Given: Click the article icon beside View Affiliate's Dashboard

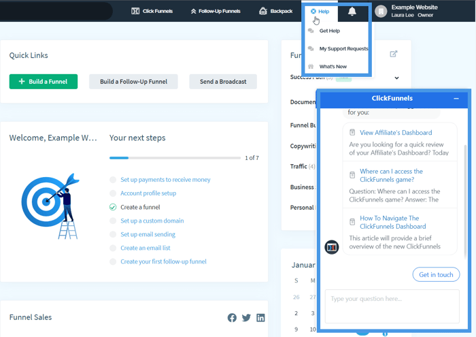Looking at the screenshot, I should pyautogui.click(x=352, y=132).
